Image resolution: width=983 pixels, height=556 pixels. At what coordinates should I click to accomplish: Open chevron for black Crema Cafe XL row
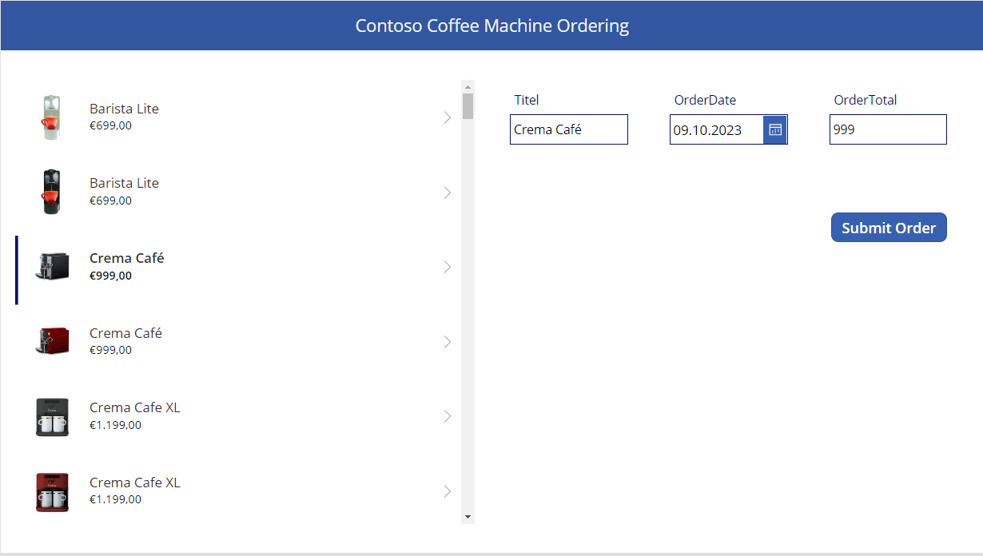[447, 416]
